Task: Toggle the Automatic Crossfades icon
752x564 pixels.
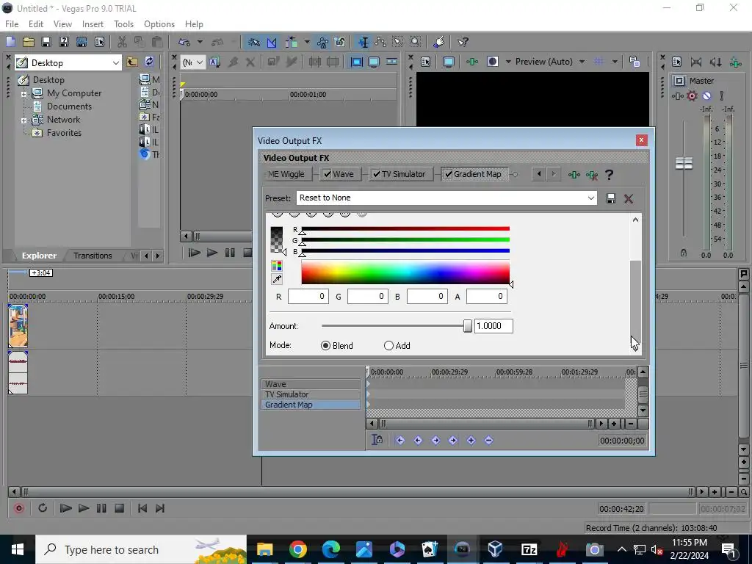Action: [x=272, y=42]
